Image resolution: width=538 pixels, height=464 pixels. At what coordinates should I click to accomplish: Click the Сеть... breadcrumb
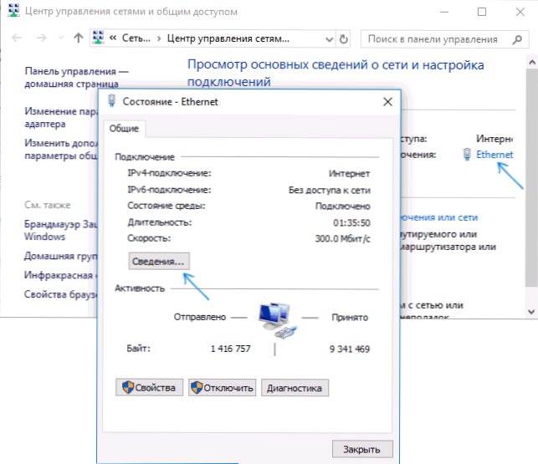pyautogui.click(x=136, y=38)
